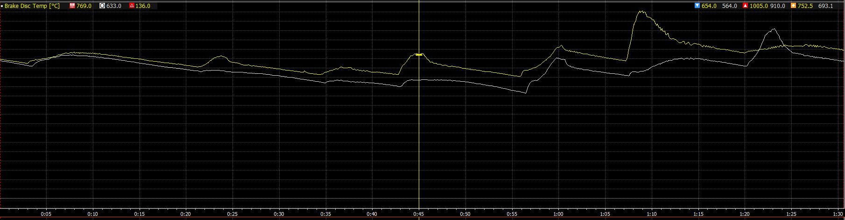Click the 0:25 time axis label
The image size is (845, 220).
[232, 214]
